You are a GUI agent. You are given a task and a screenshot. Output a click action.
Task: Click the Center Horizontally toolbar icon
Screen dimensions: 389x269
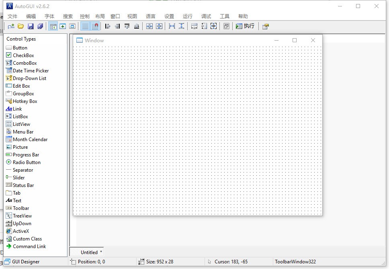pyautogui.click(x=149, y=26)
